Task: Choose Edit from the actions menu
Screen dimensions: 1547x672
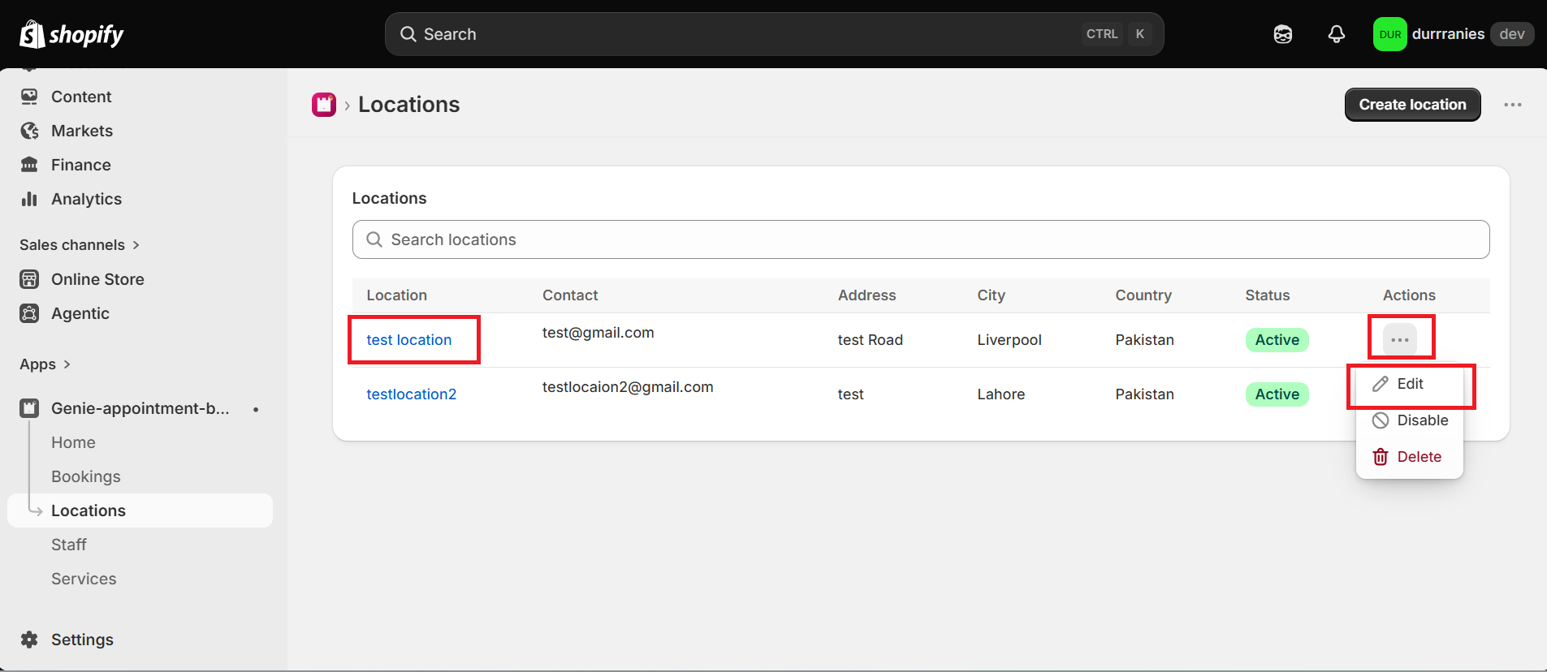Action: pyautogui.click(x=1410, y=384)
